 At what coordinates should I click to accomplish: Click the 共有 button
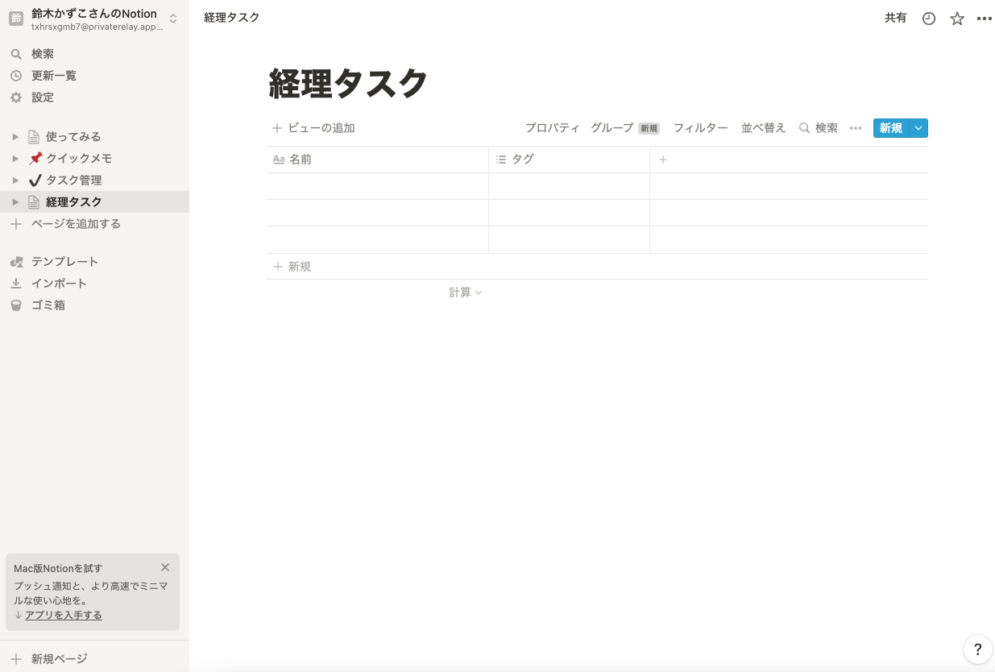pyautogui.click(x=896, y=18)
